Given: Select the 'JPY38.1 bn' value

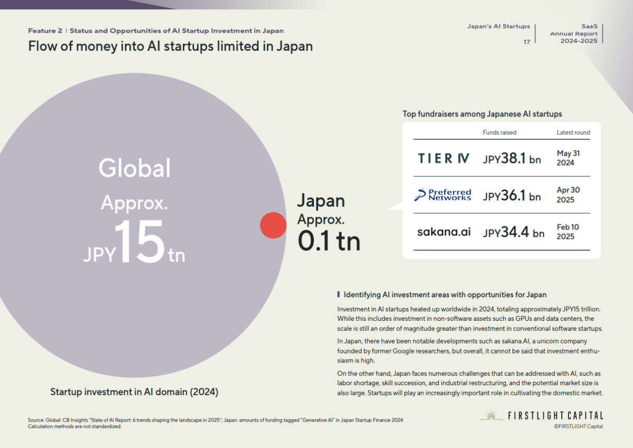Looking at the screenshot, I should tap(512, 158).
